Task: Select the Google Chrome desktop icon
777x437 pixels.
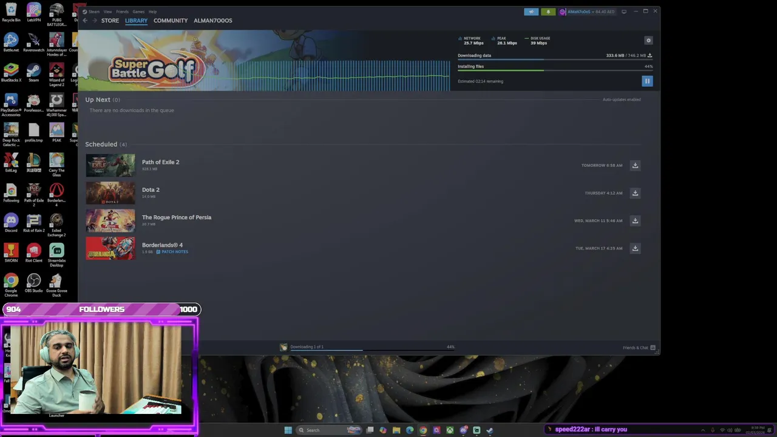Action: click(x=11, y=285)
